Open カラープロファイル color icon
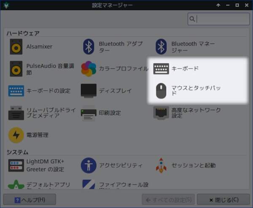 pyautogui.click(x=89, y=69)
